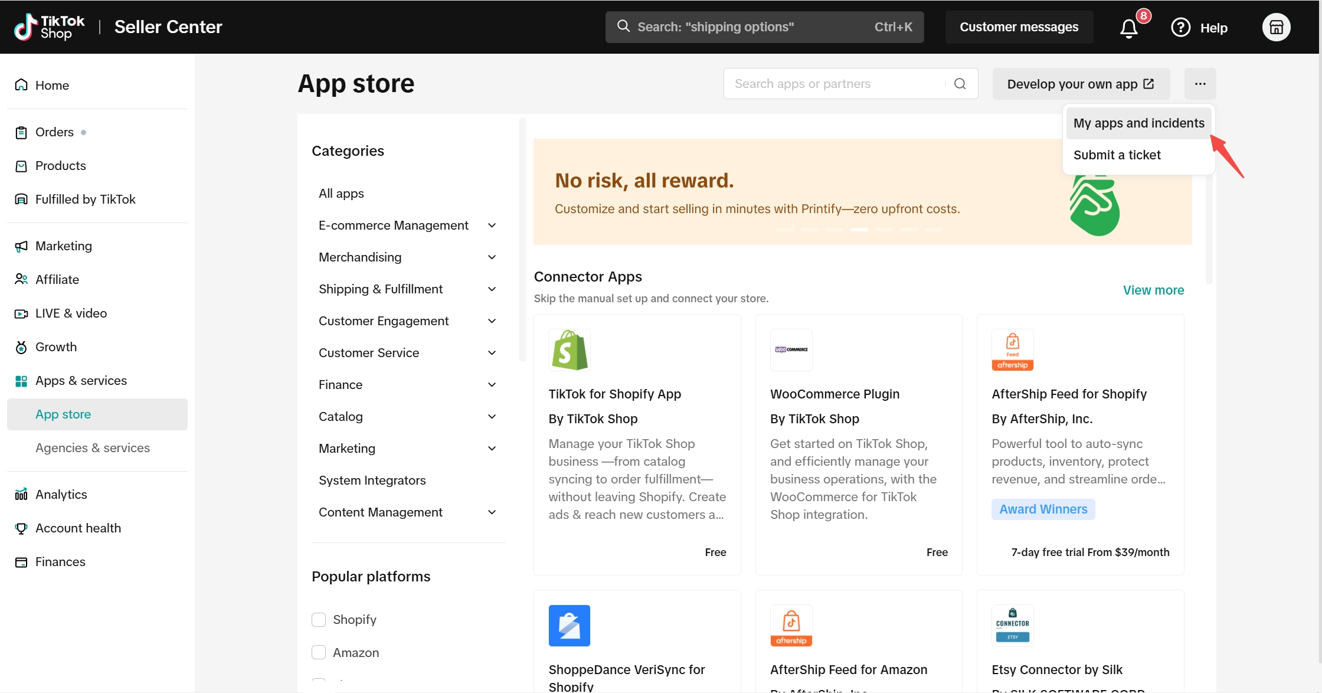Viewport: 1322px width, 693px height.
Task: Expand the Shipping & Fulfillment category chevron
Action: (492, 289)
